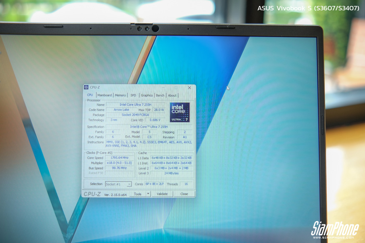Open the Graphics tab

147,96
